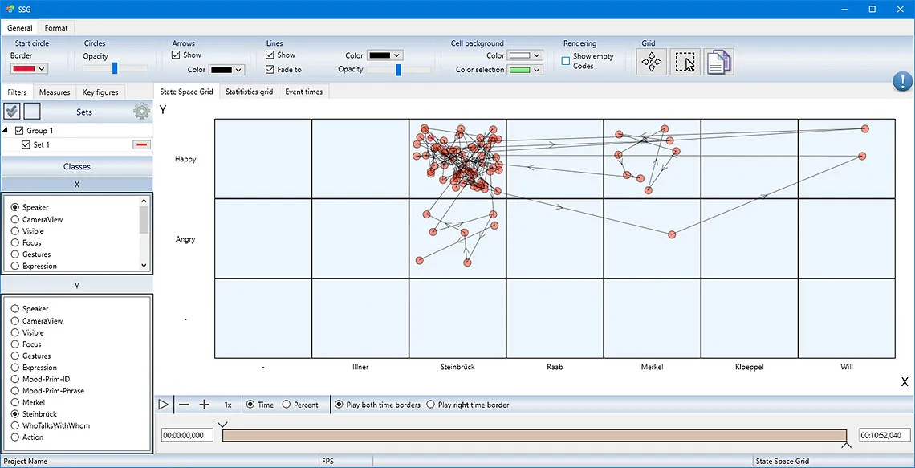Toggle the Fade to option for Lines
The image size is (915, 468).
(x=270, y=69)
